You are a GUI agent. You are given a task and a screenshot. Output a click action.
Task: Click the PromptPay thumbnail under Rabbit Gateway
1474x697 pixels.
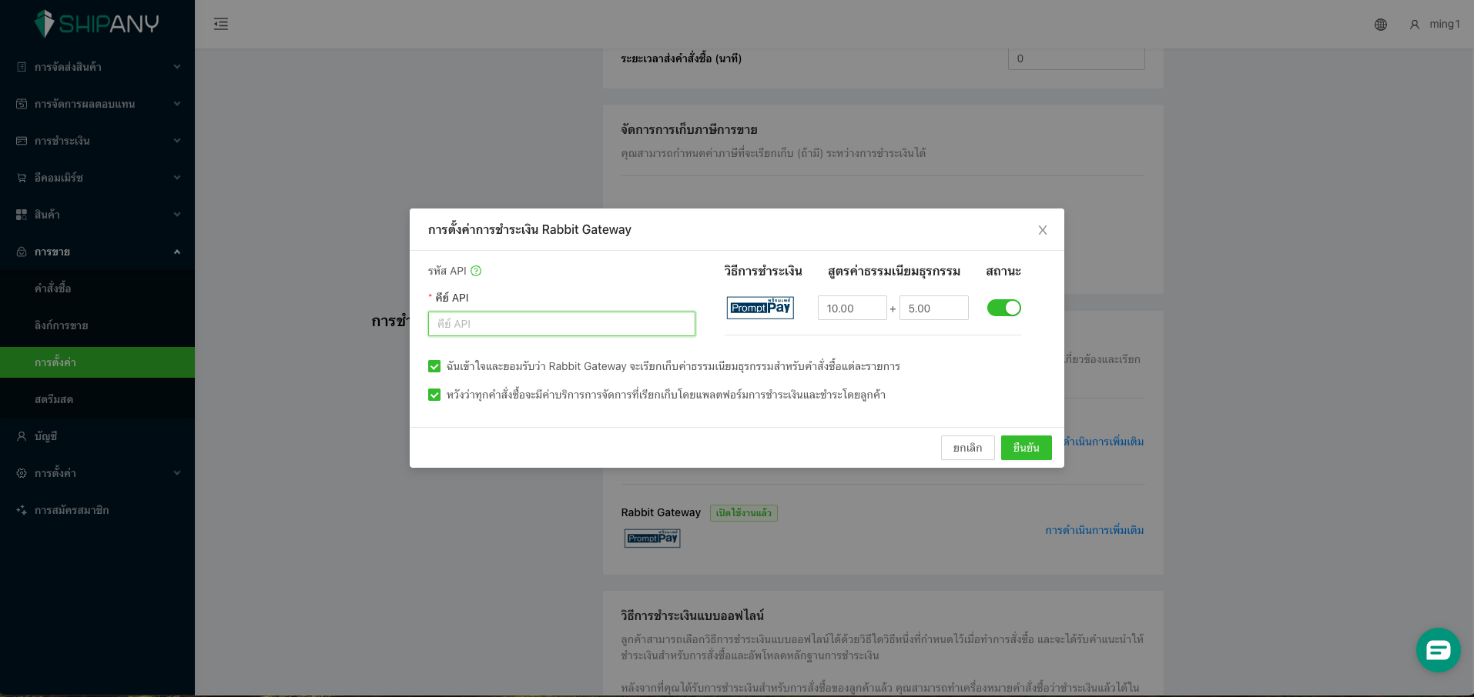[x=652, y=538]
